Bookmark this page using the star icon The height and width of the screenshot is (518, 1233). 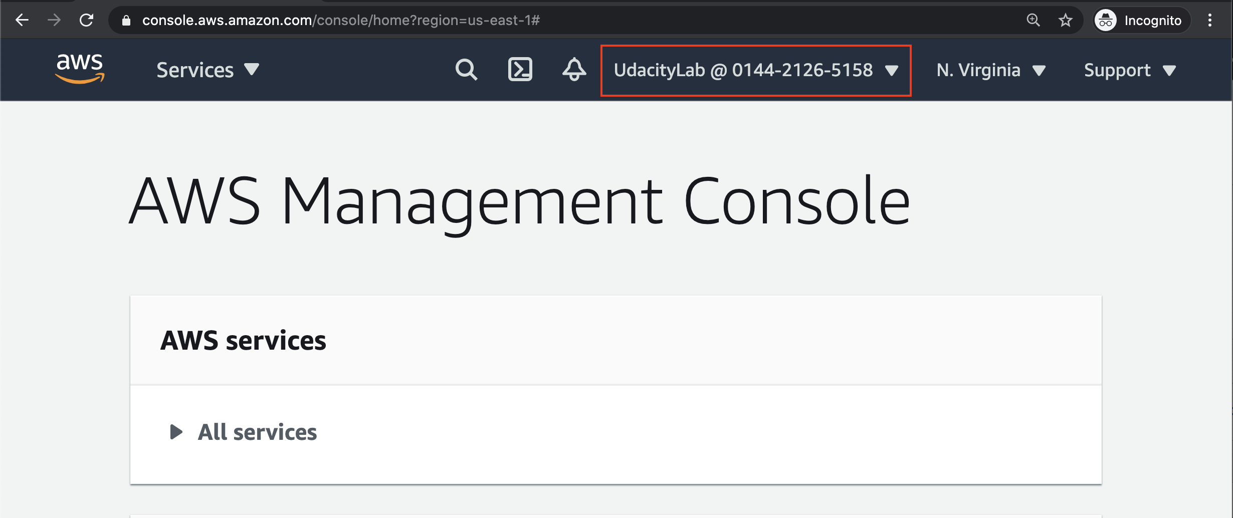1066,20
